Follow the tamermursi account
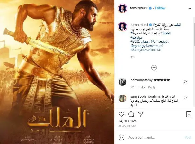The height and width of the screenshot is (144, 195). tap(160, 8)
